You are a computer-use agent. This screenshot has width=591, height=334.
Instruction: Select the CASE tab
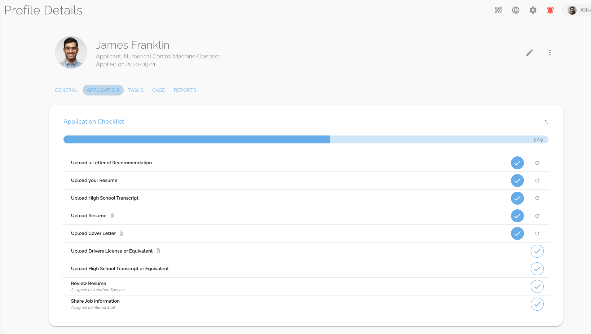[158, 90]
